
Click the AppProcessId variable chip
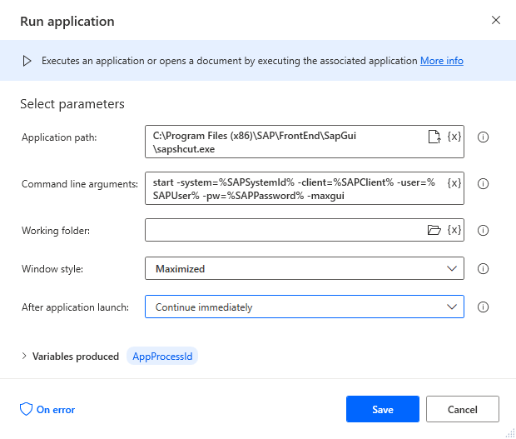click(162, 356)
